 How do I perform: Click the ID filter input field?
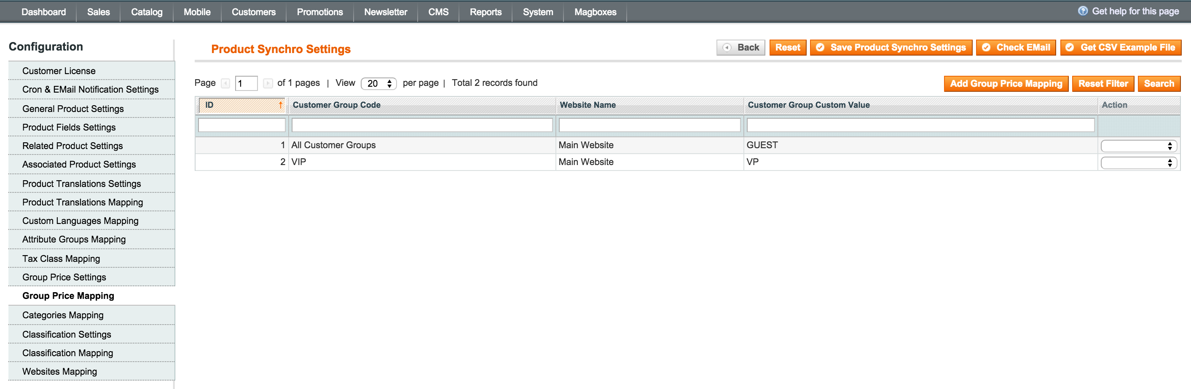pos(242,125)
